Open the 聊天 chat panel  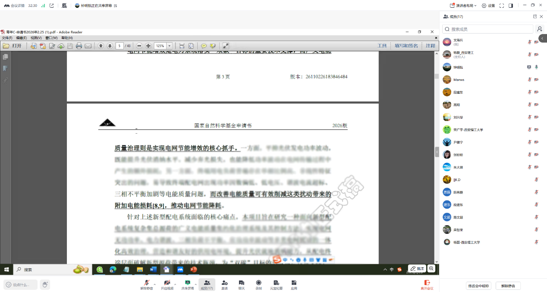(x=241, y=285)
